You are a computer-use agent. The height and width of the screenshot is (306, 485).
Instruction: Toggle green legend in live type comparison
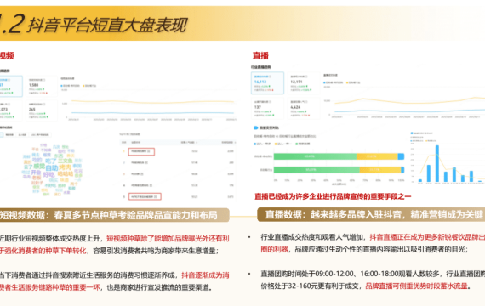click(303, 144)
